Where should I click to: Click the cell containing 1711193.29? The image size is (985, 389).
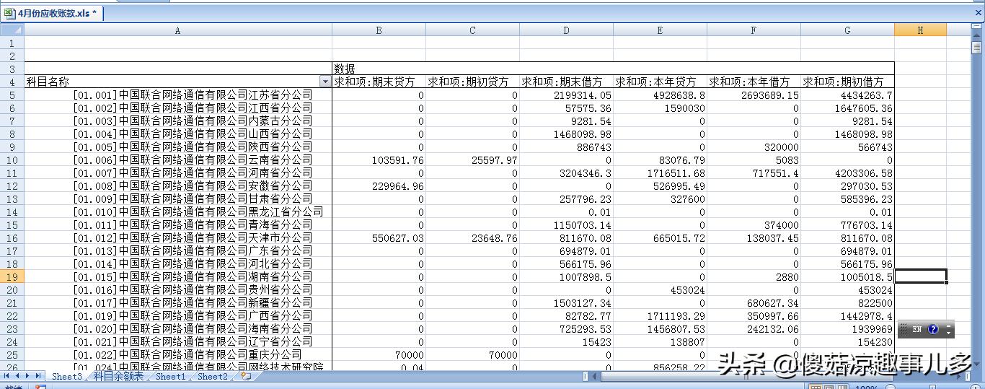660,315
